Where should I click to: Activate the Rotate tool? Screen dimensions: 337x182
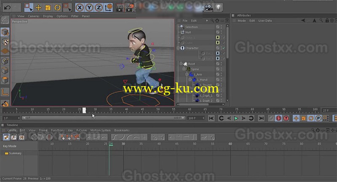click(57, 8)
